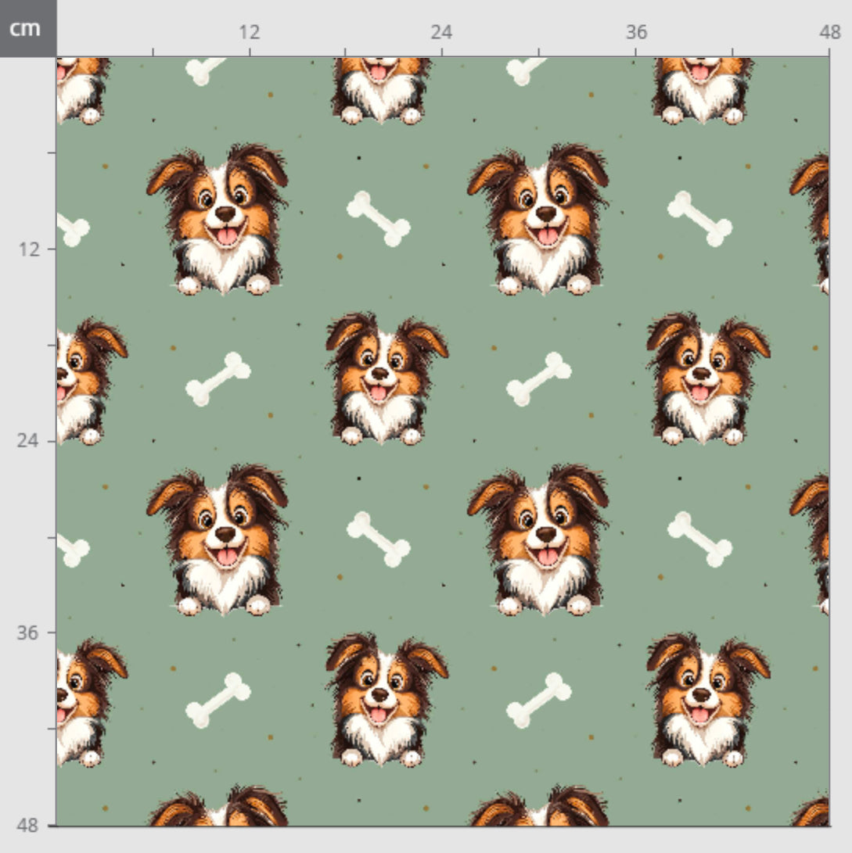Click the bone directly left of the center dog
The height and width of the screenshot is (853, 852).
(218, 379)
